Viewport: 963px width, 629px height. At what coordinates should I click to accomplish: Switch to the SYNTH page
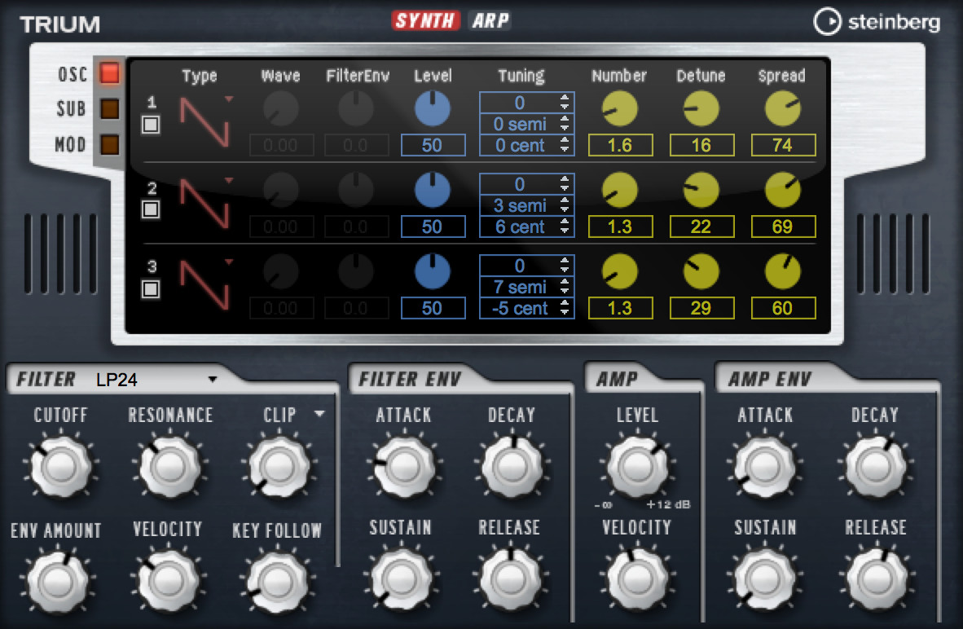point(425,21)
